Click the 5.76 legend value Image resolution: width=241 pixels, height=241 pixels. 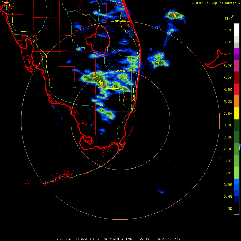[228, 66]
